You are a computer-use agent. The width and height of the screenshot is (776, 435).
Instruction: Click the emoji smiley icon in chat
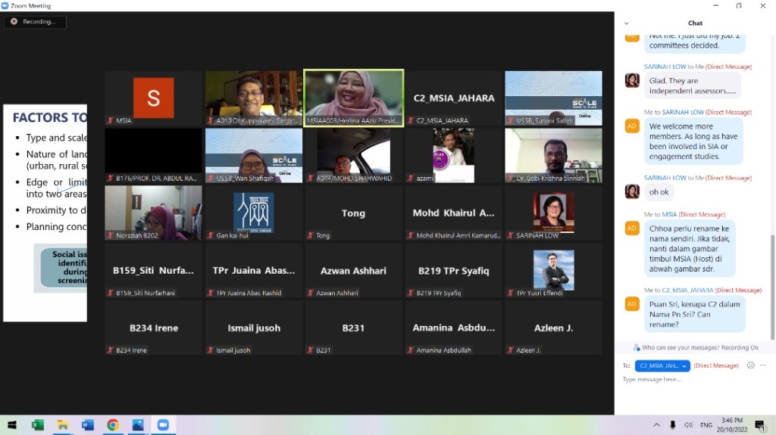point(751,365)
